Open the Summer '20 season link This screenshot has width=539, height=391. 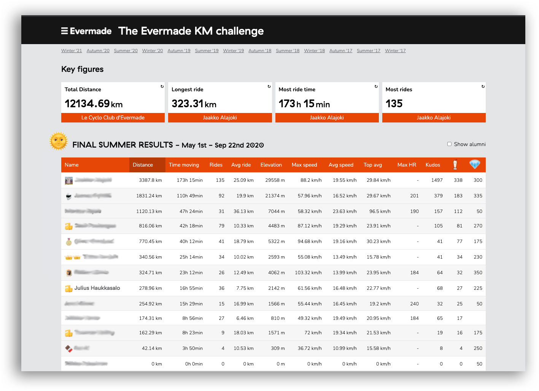pos(126,51)
